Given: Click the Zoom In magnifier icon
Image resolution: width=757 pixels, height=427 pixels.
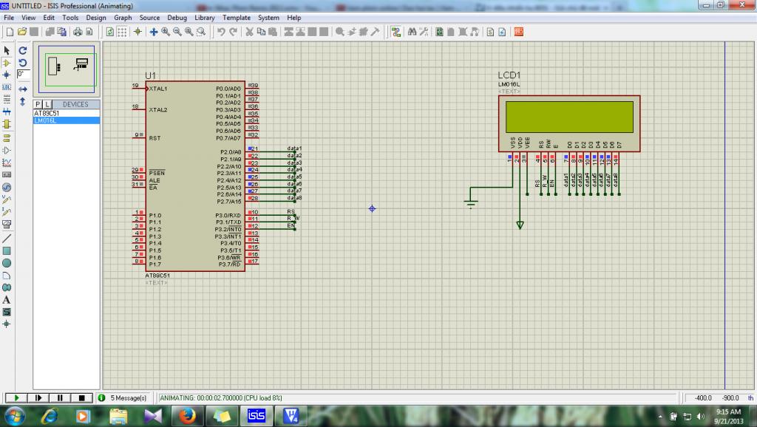Looking at the screenshot, I should pos(166,32).
